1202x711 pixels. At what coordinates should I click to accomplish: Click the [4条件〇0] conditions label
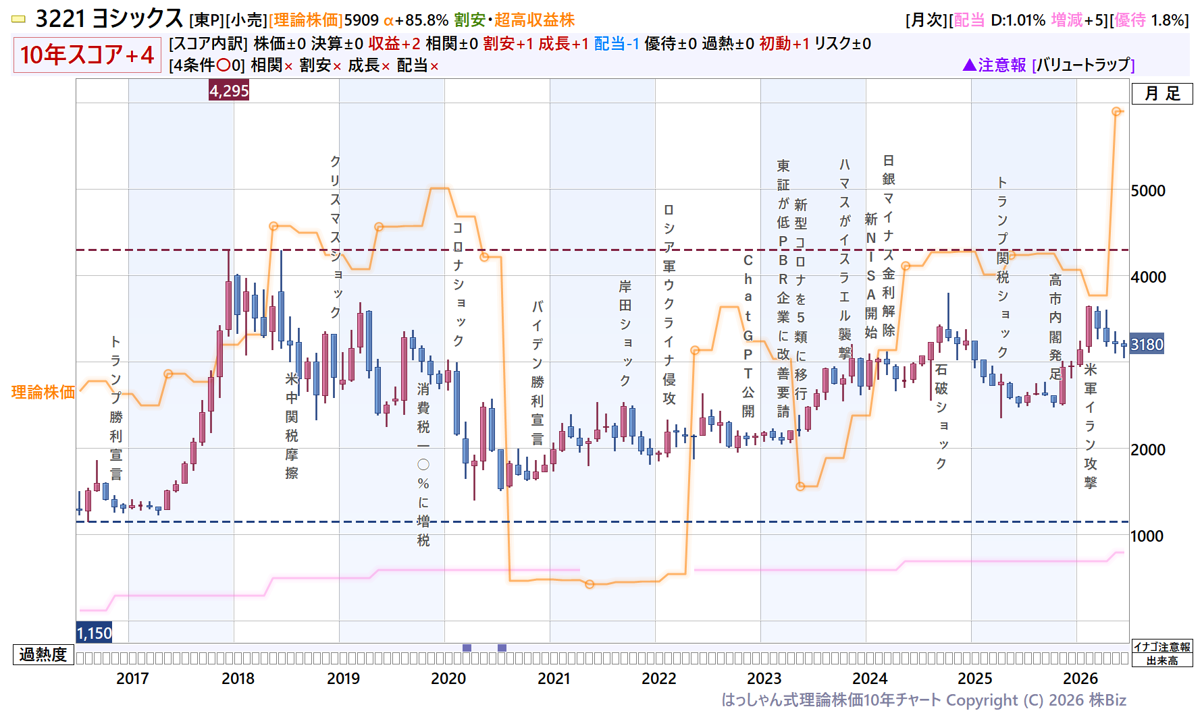click(207, 65)
